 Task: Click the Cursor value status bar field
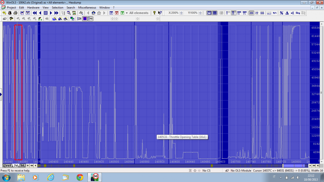point(288,170)
